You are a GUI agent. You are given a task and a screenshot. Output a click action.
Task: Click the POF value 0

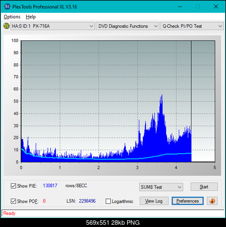44,201
